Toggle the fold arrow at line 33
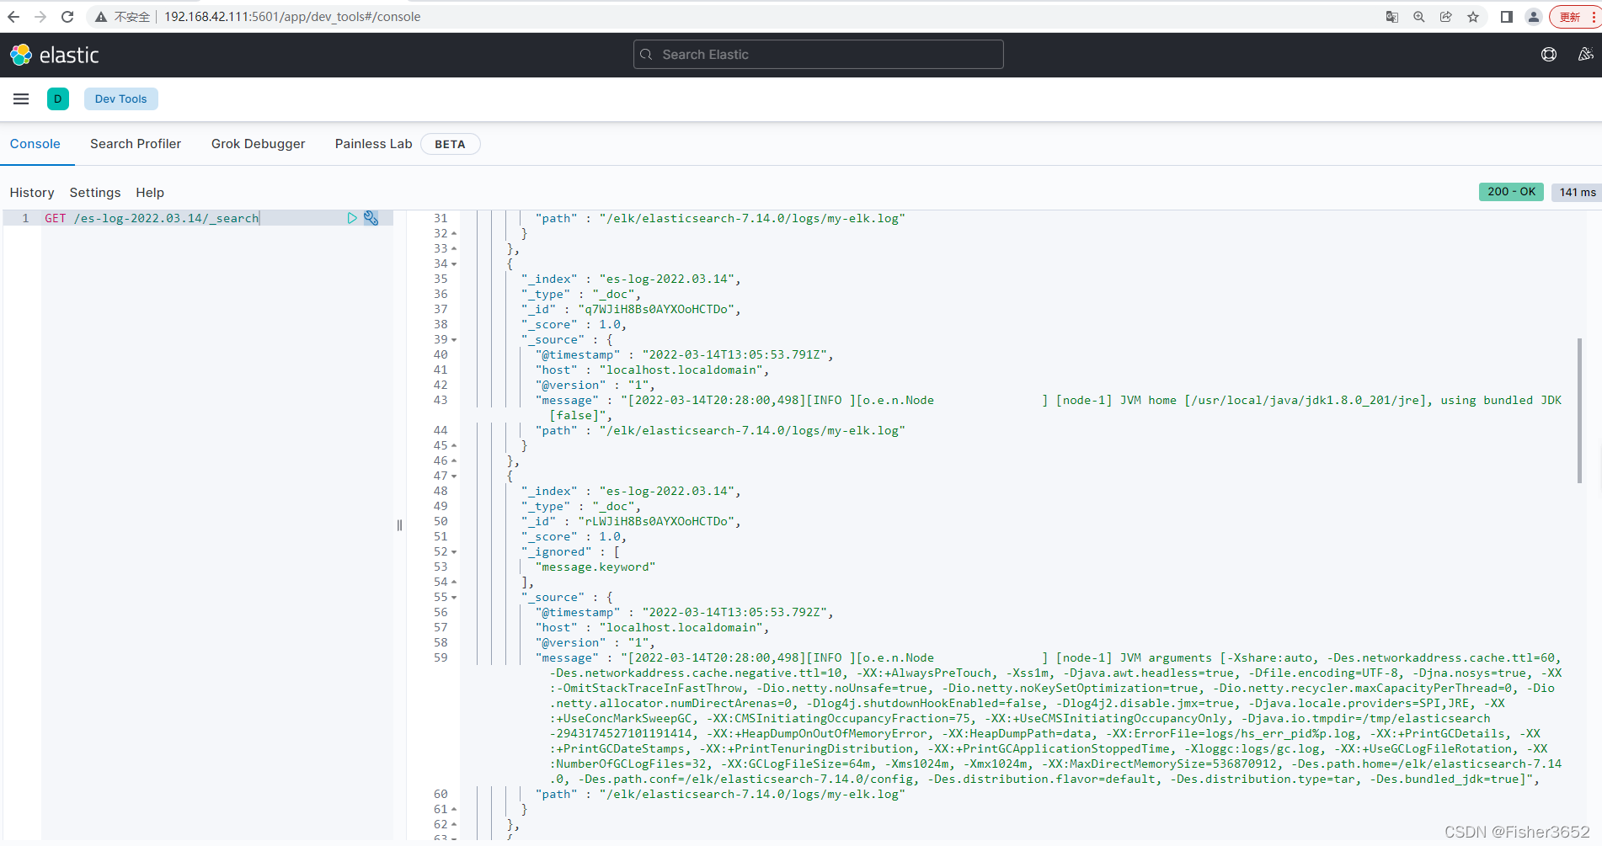Image resolution: width=1602 pixels, height=846 pixels. coord(454,249)
